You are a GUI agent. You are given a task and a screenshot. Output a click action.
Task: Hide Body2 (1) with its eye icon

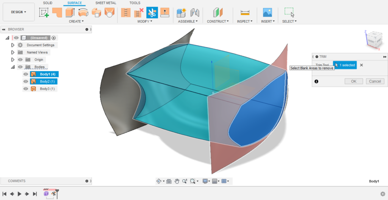[x=26, y=81]
